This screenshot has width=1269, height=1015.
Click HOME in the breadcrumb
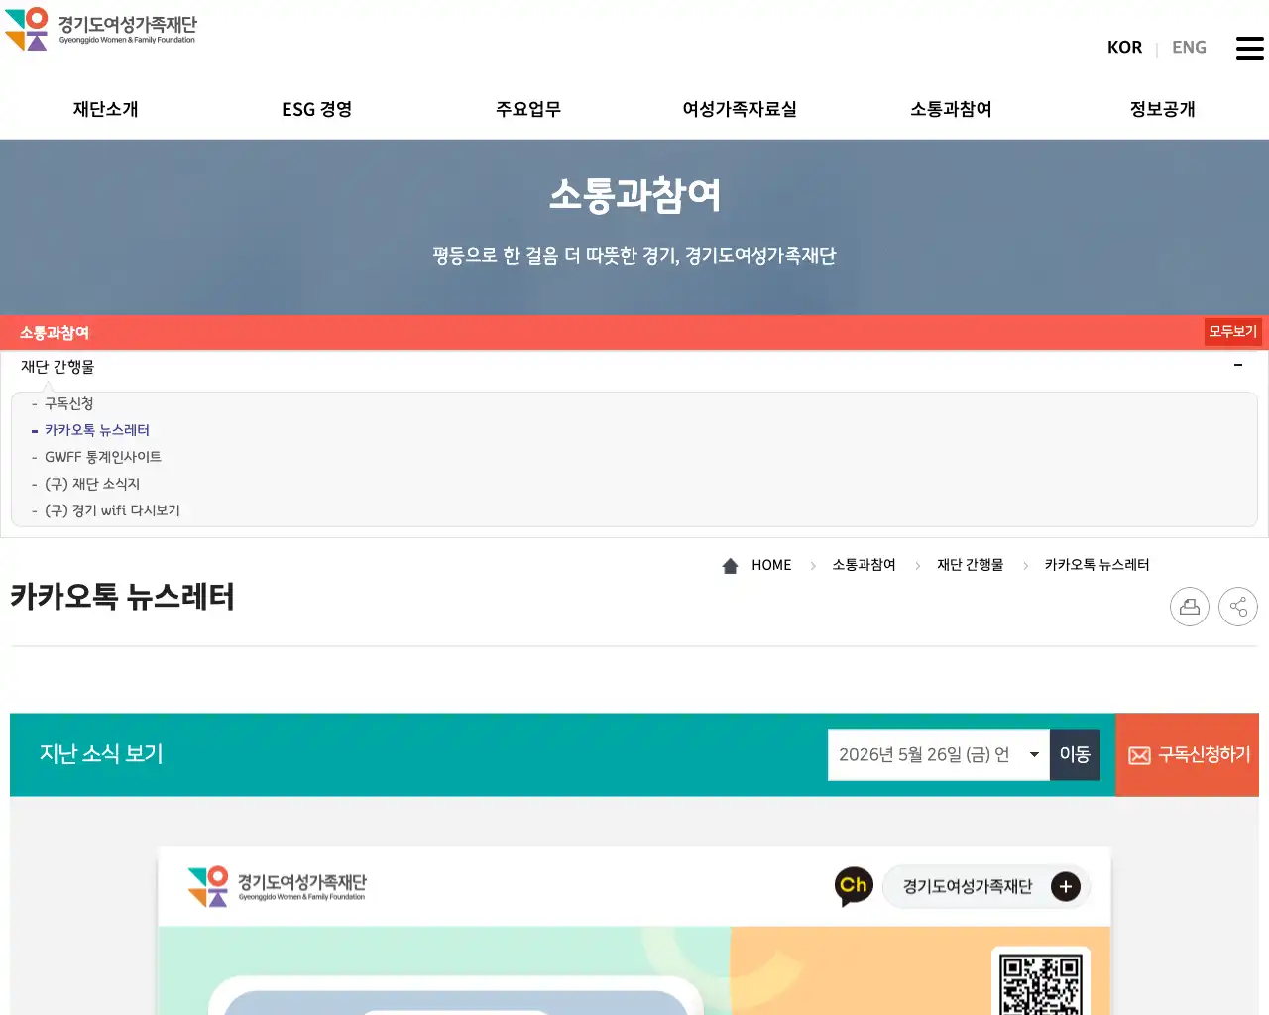771,565
